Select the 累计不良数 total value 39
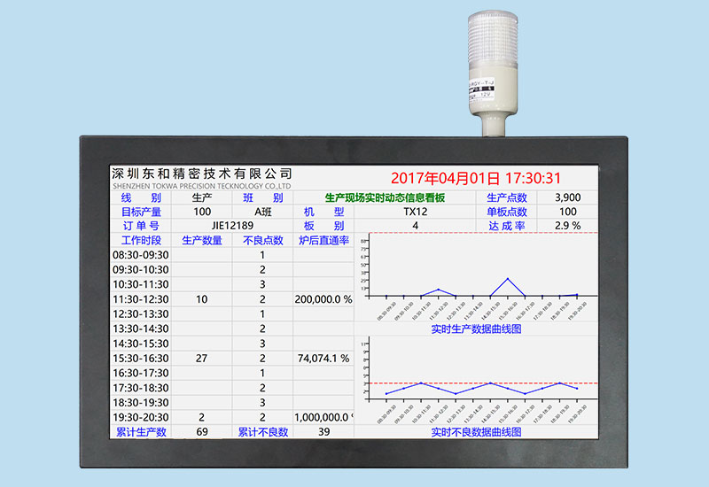 323,431
